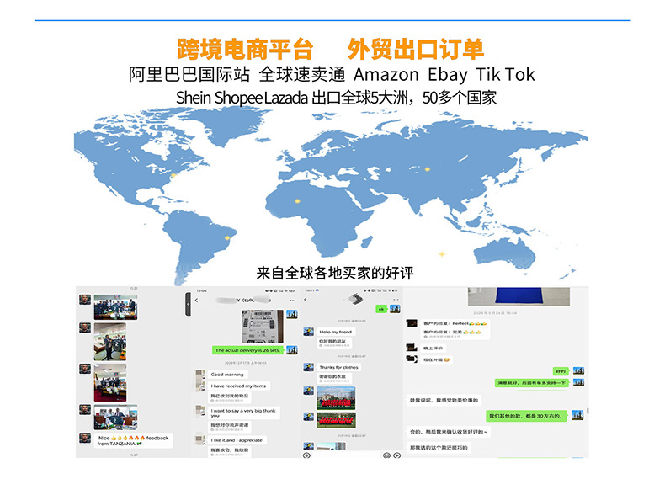665x495 pixels.
Task: Tap the back arrow in the 'Thanks for clothes' chat
Action: point(306,300)
